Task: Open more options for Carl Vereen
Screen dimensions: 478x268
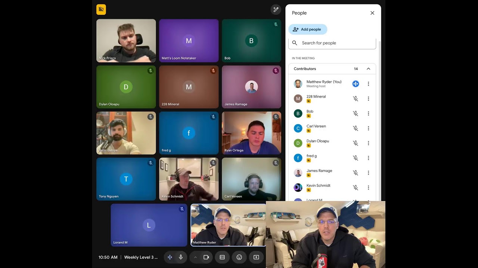Action: [368, 128]
